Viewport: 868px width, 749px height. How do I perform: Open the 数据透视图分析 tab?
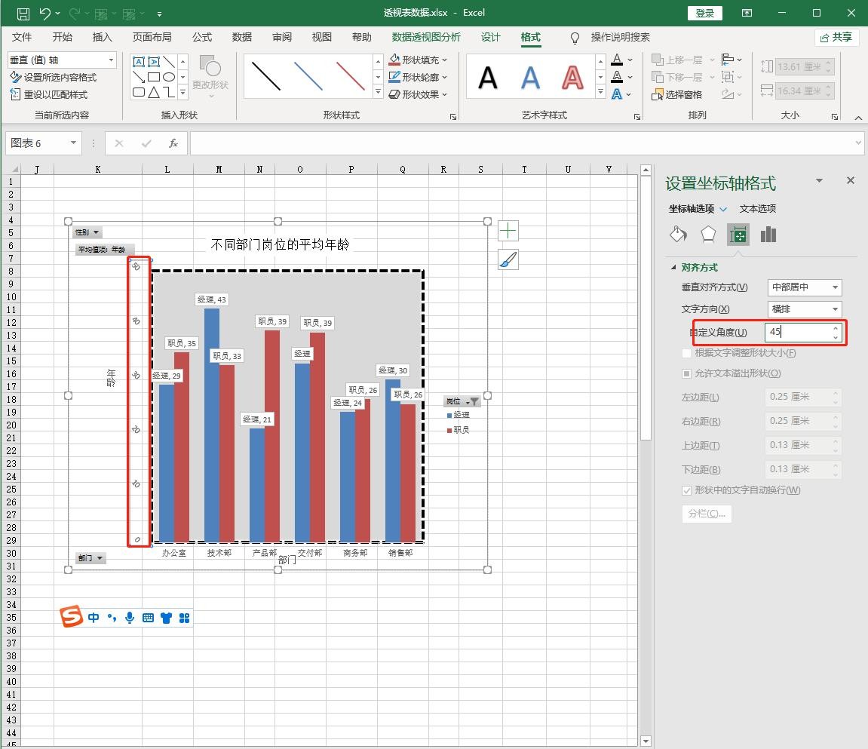coord(426,37)
